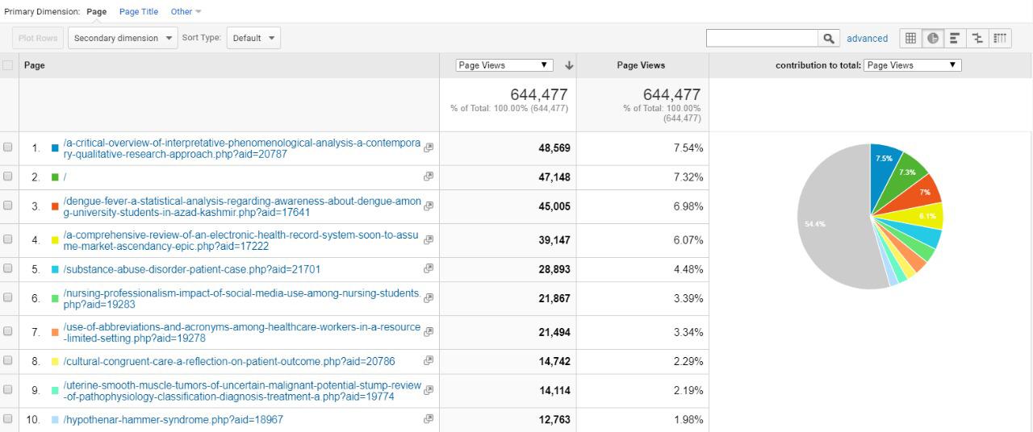Open the cultural-congruent-care page link
Image resolution: width=1033 pixels, height=432 pixels.
click(x=229, y=361)
